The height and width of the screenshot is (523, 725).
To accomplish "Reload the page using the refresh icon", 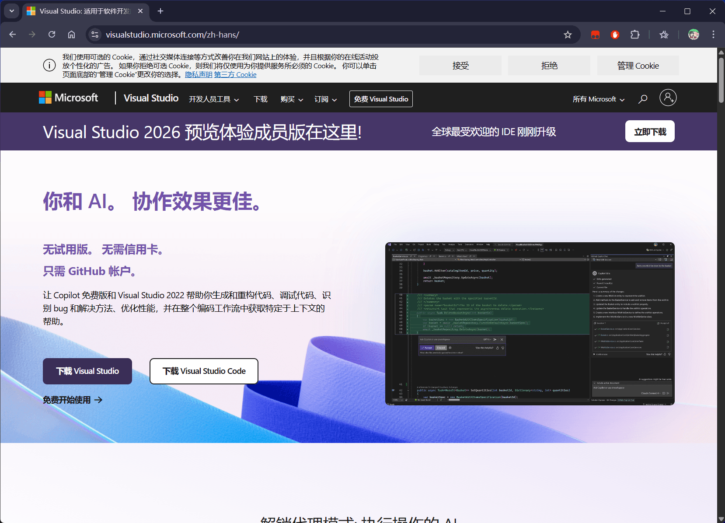I will (x=52, y=35).
